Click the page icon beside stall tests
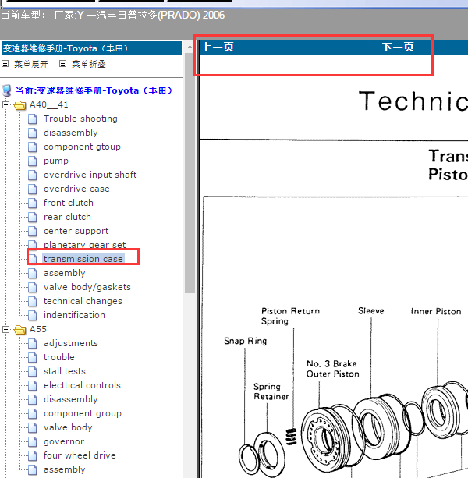The height and width of the screenshot is (478, 468). (33, 371)
